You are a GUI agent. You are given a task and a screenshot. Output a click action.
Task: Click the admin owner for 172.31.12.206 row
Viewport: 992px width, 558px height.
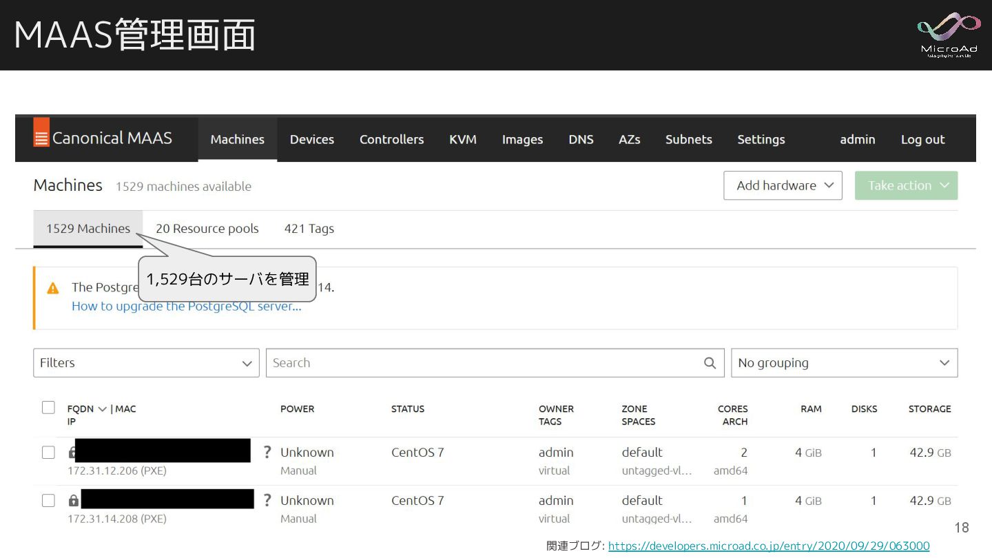click(x=556, y=453)
